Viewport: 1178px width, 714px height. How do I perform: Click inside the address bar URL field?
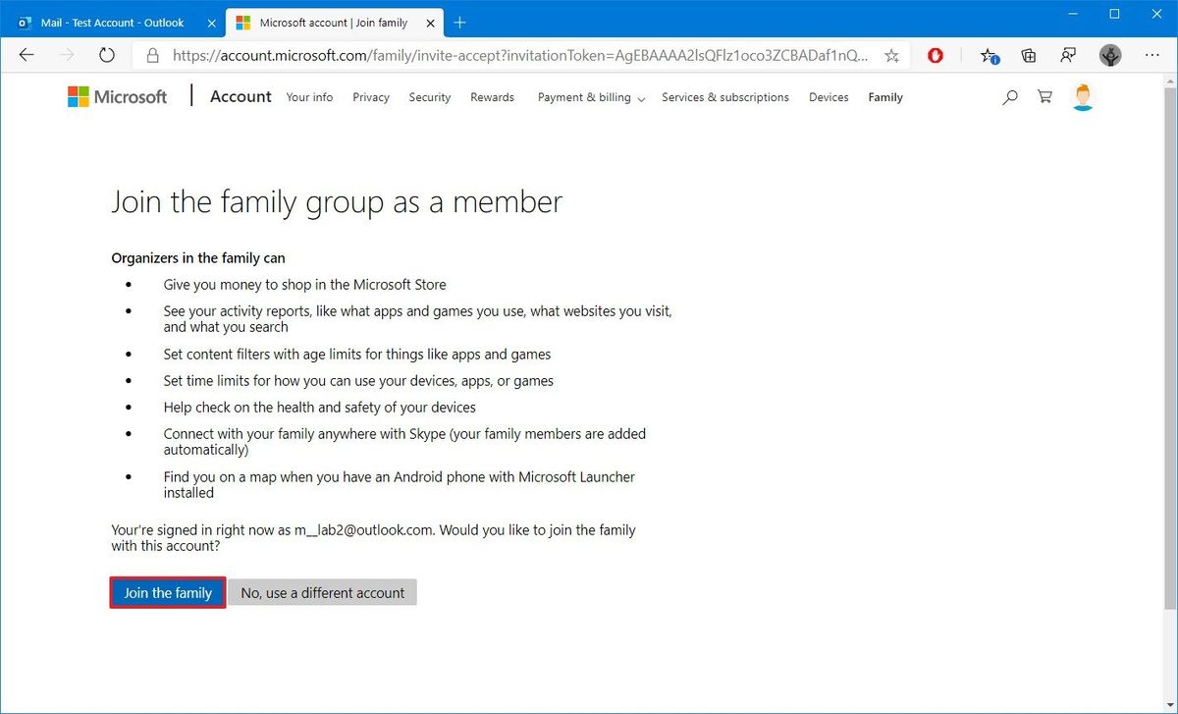coord(491,56)
